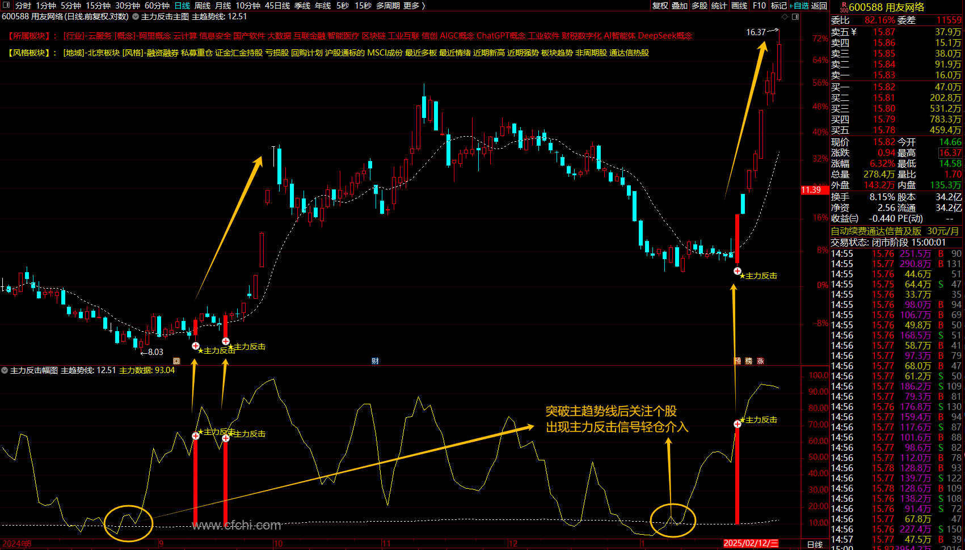
Task: Click the 8.03 low price label
Action: point(155,352)
